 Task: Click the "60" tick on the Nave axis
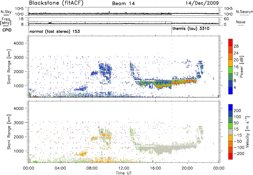tap(226, 19)
